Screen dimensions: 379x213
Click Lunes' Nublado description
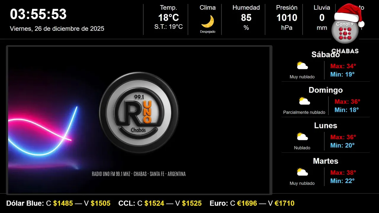click(x=302, y=148)
